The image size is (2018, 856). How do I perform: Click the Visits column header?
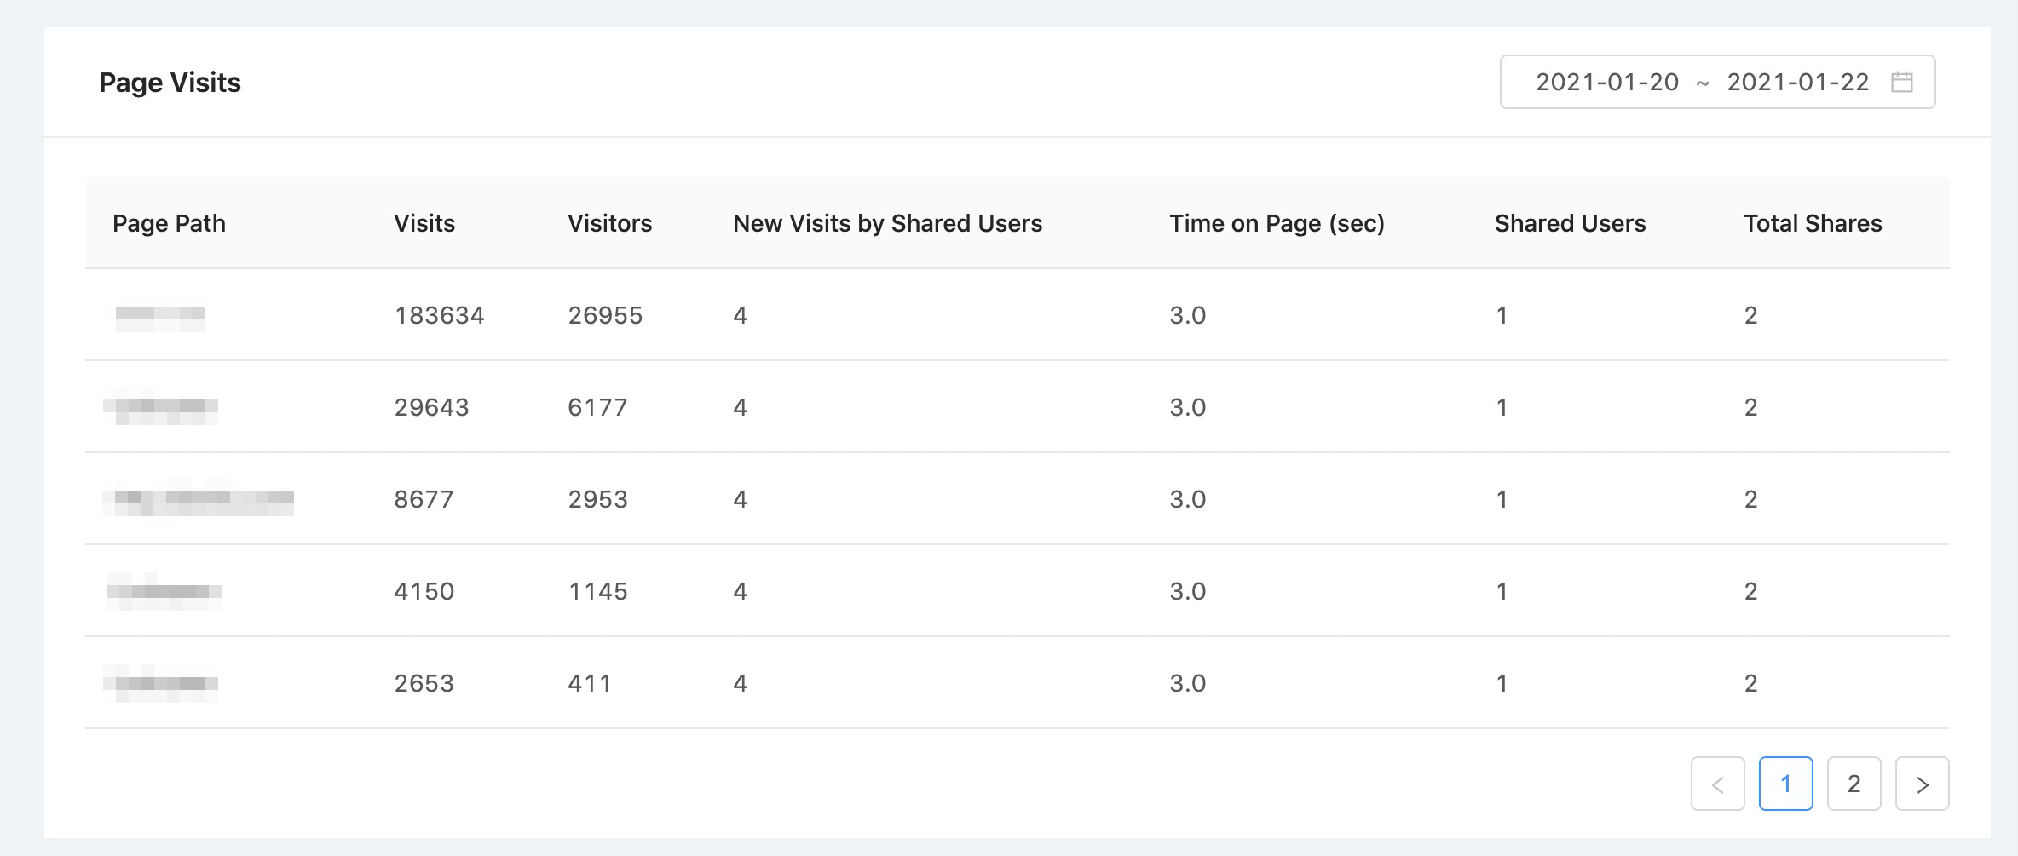pos(424,223)
